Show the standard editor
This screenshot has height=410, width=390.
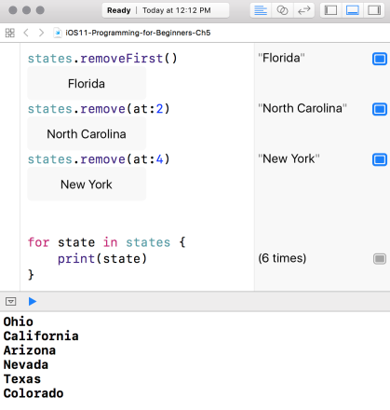(261, 10)
